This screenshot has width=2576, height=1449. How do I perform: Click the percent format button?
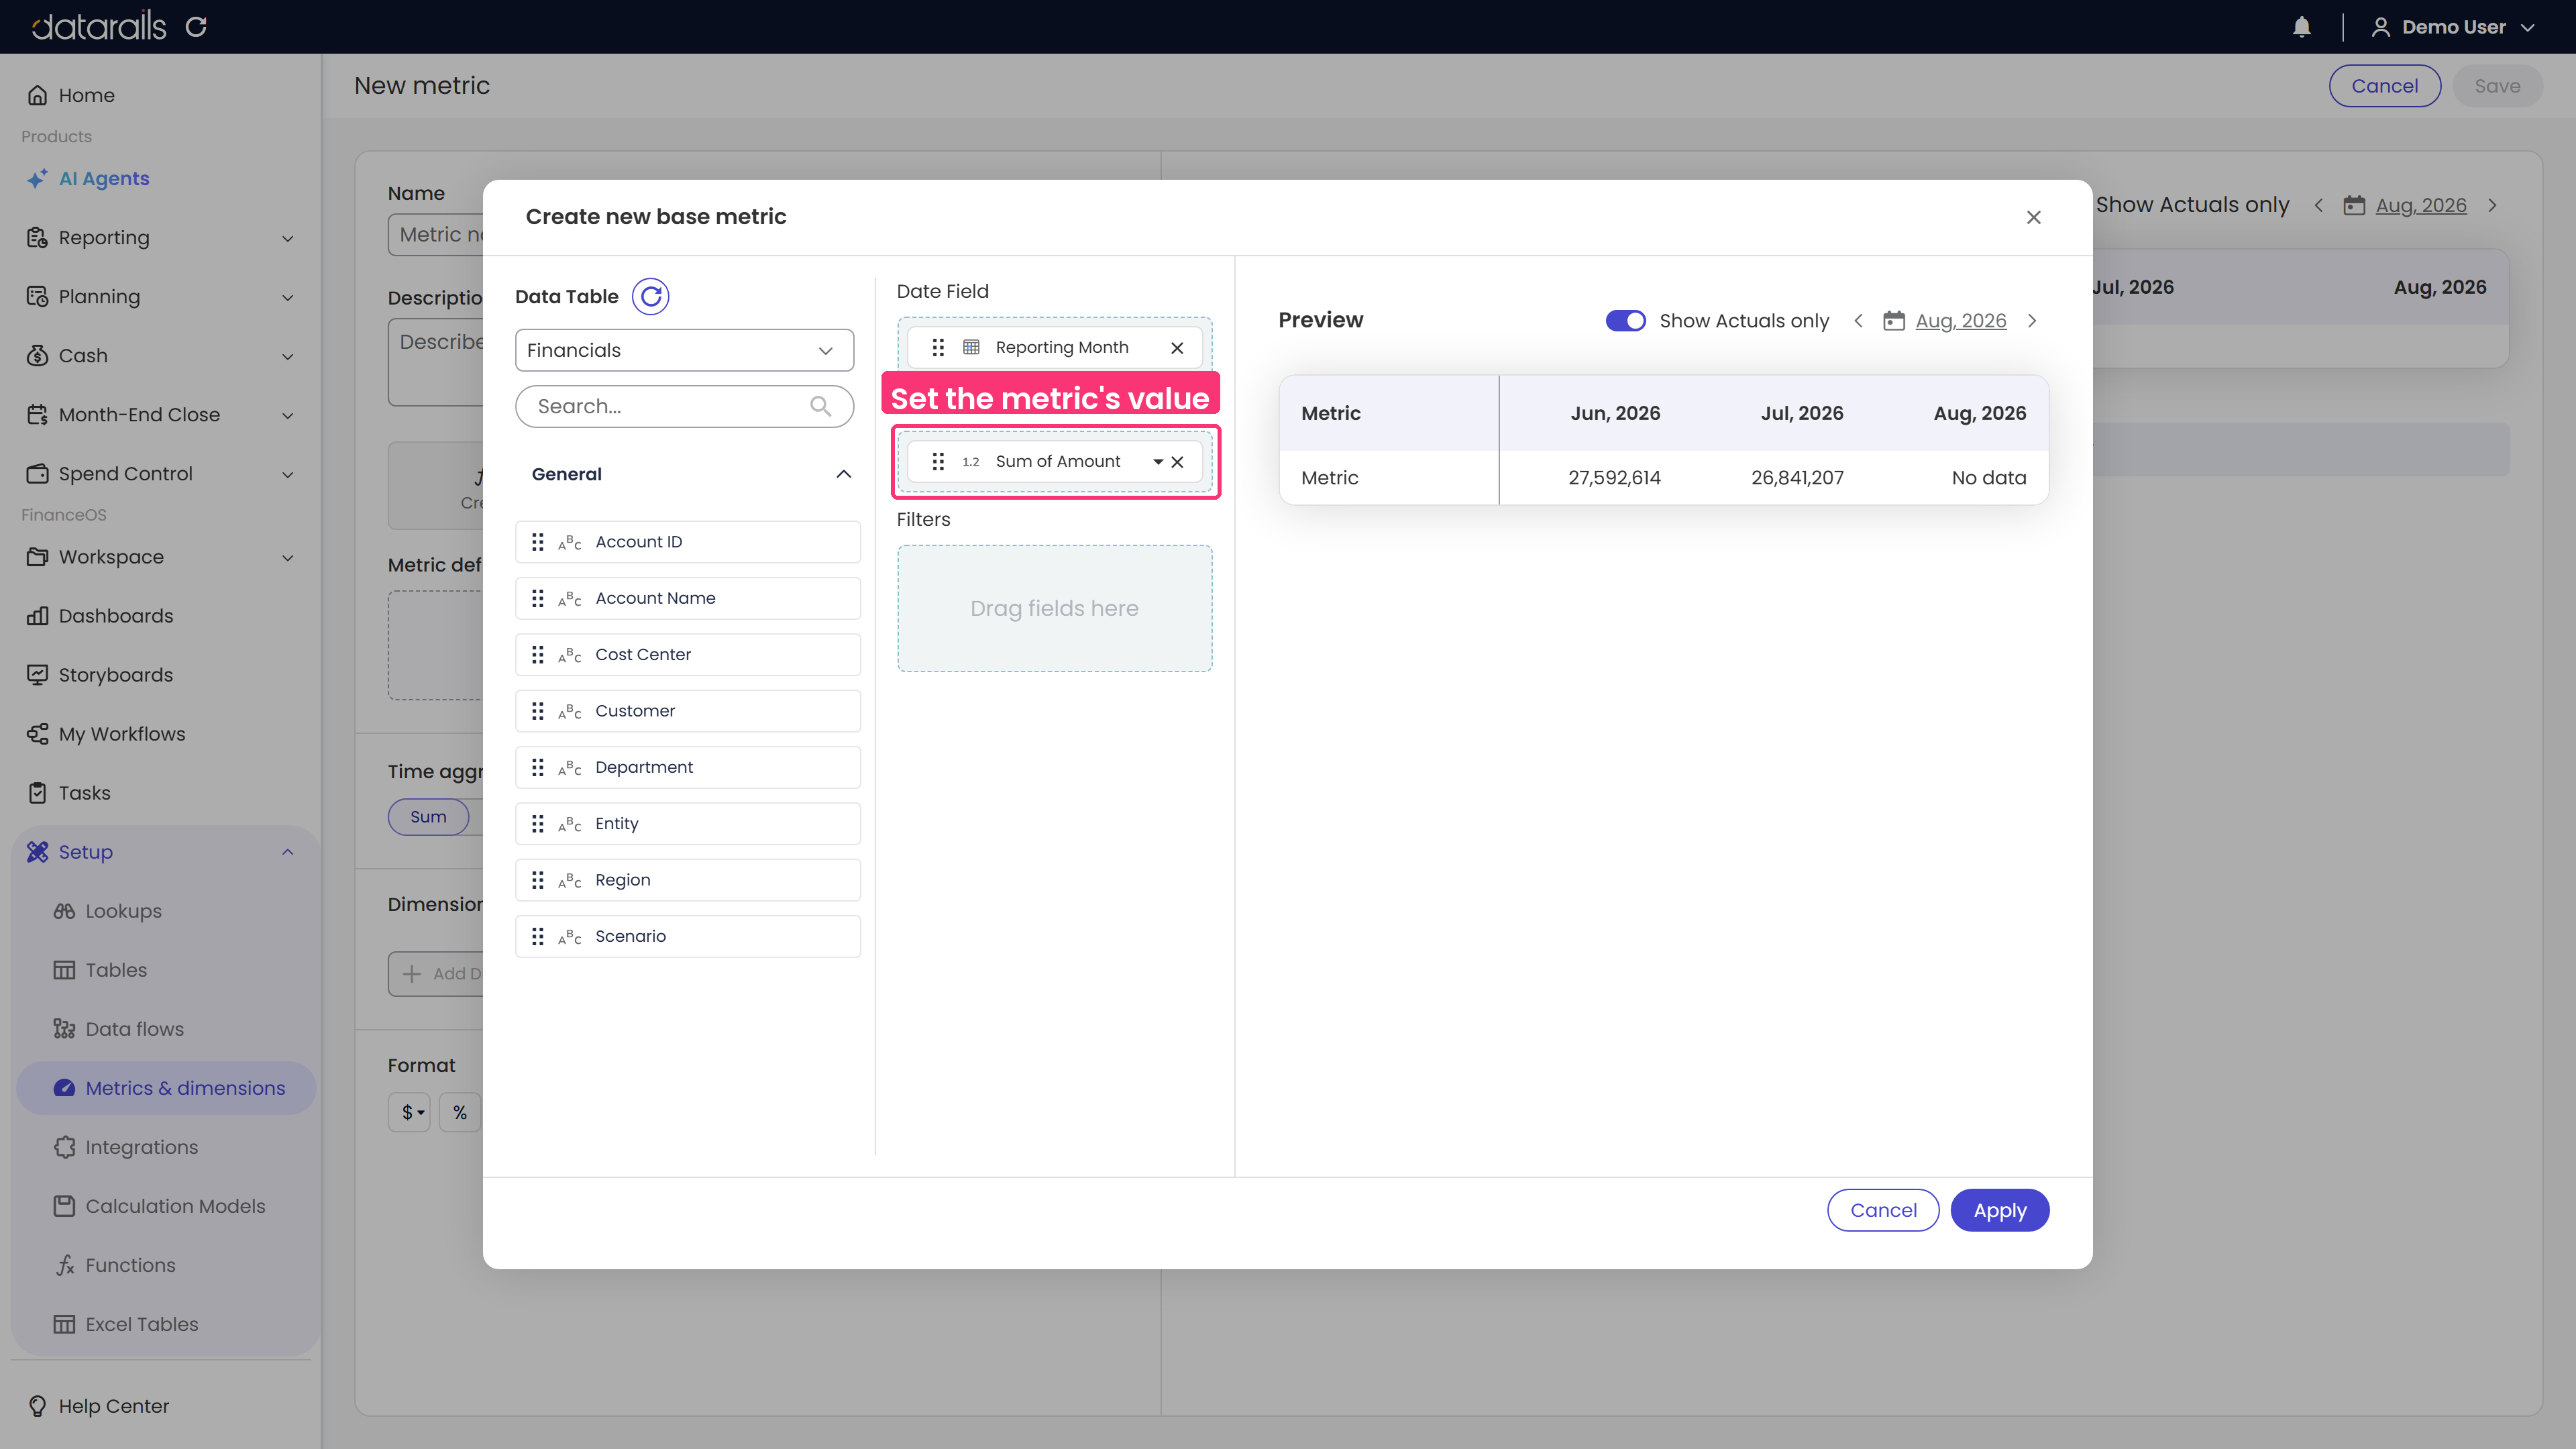[x=460, y=1112]
